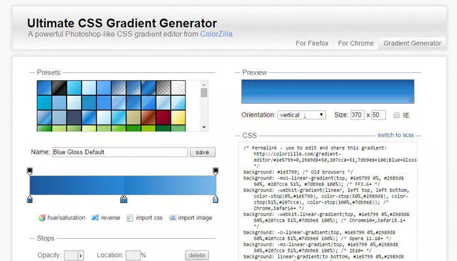Viewport: 457px width, 261px height.
Task: Follow the ColorZilla link in the subtitle
Action: point(216,34)
